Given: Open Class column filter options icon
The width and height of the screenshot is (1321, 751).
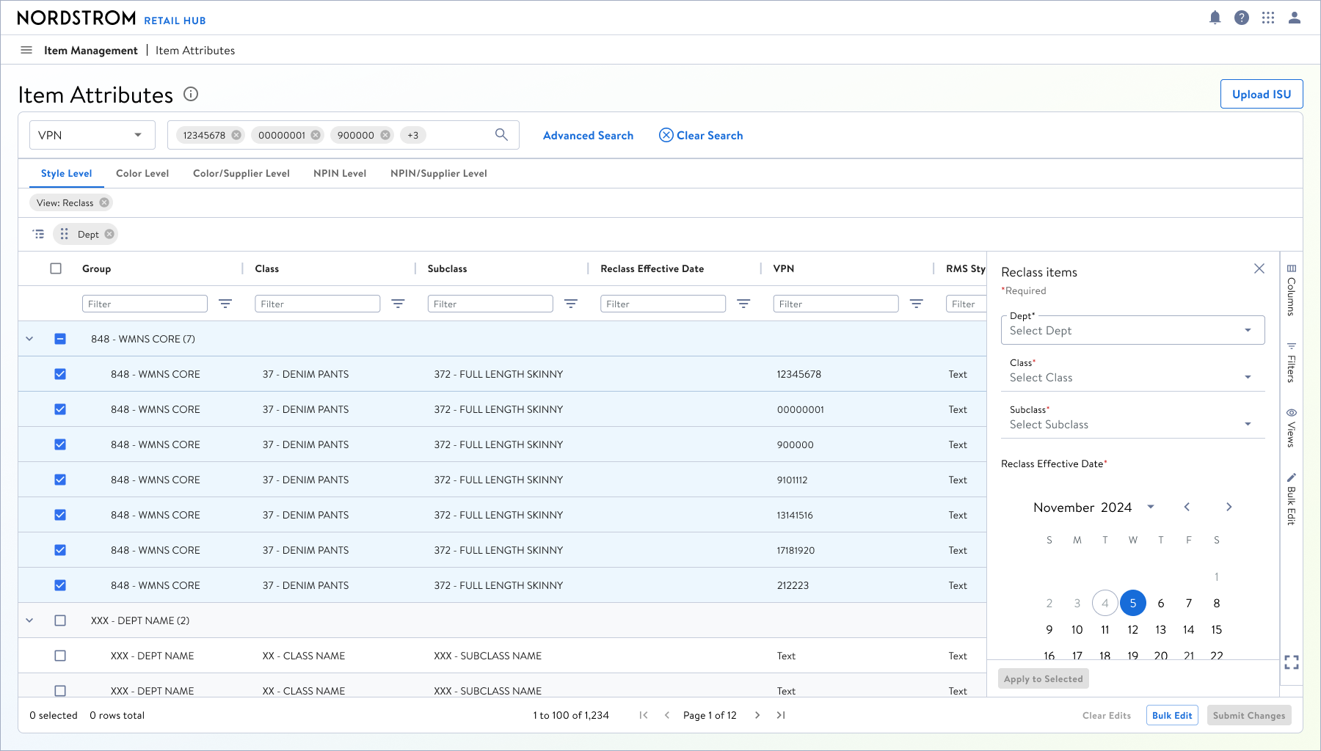Looking at the screenshot, I should [398, 304].
